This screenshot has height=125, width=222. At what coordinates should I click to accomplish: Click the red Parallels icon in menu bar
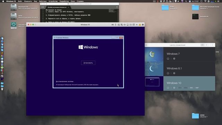(158, 1)
